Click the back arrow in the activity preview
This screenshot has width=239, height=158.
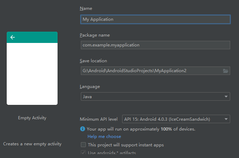pos(13,37)
